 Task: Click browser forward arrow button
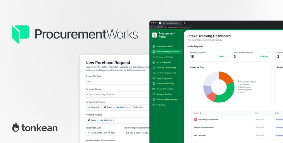[x=155, y=27]
